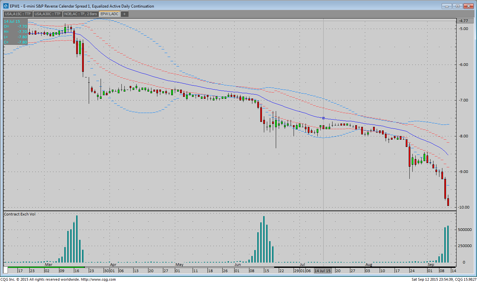Viewport: 477px width, 282px height.
Task: Click the 18 date label in May
Action: [x=210, y=271]
